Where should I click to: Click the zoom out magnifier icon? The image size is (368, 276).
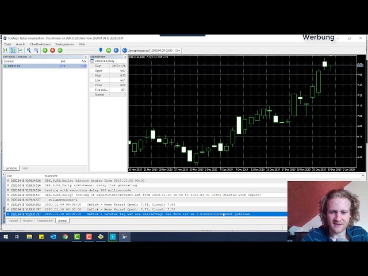coord(36,51)
